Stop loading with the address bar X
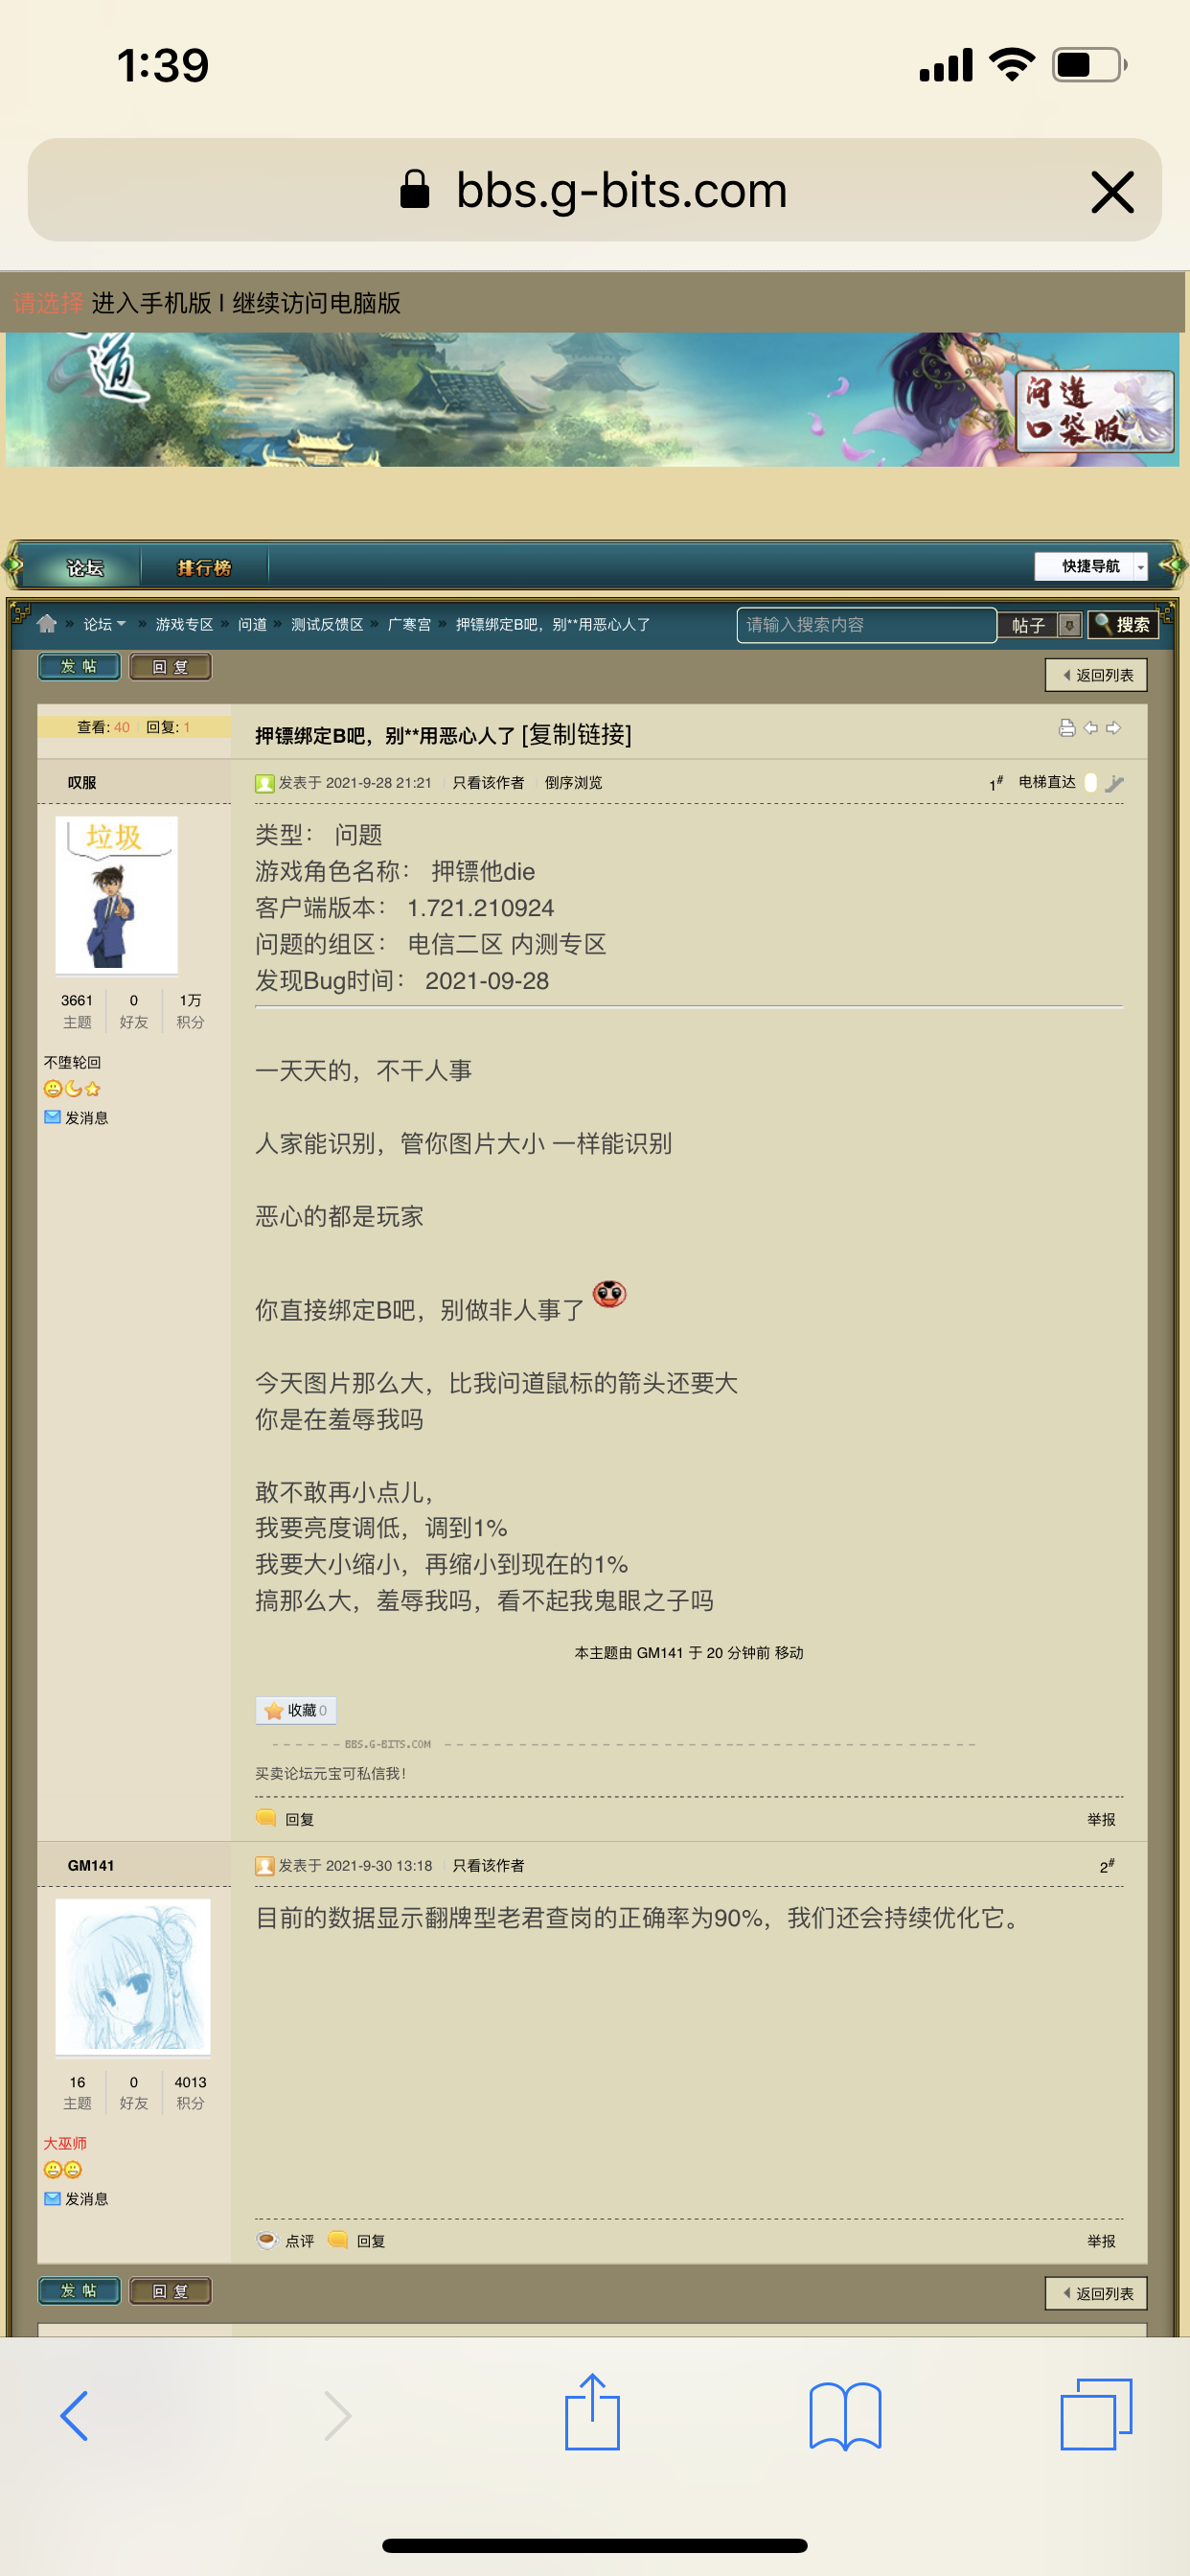This screenshot has width=1190, height=2576. pyautogui.click(x=1112, y=191)
